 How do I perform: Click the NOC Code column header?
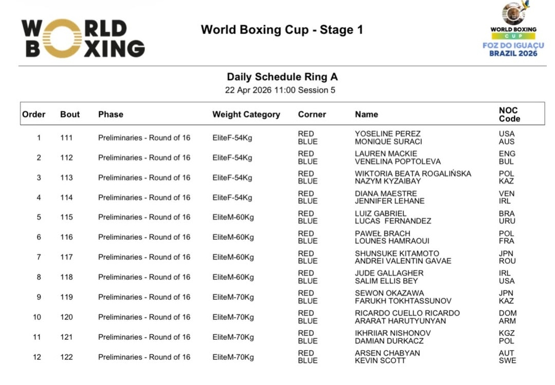(509, 114)
